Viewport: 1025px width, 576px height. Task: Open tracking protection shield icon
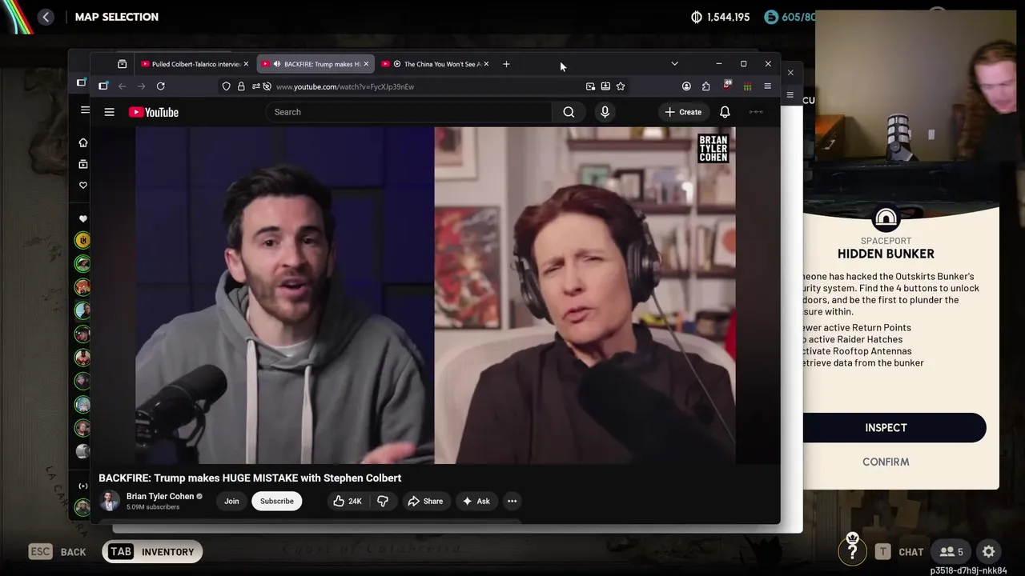point(226,86)
